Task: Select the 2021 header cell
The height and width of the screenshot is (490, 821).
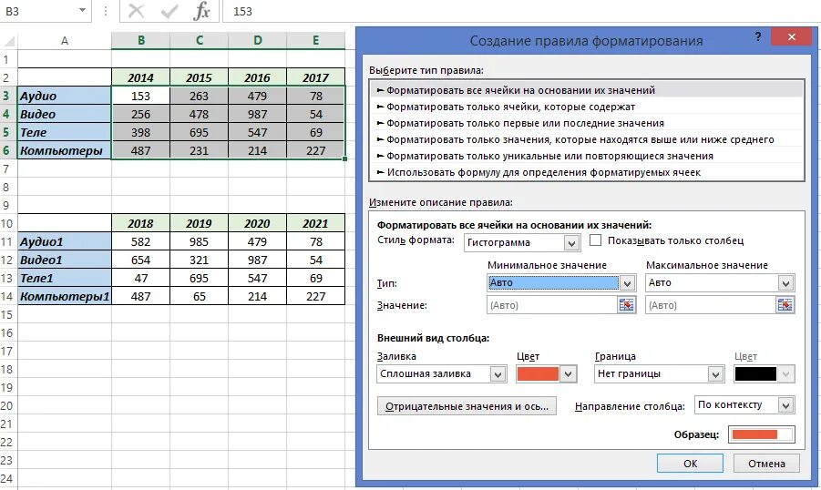Action: [315, 223]
